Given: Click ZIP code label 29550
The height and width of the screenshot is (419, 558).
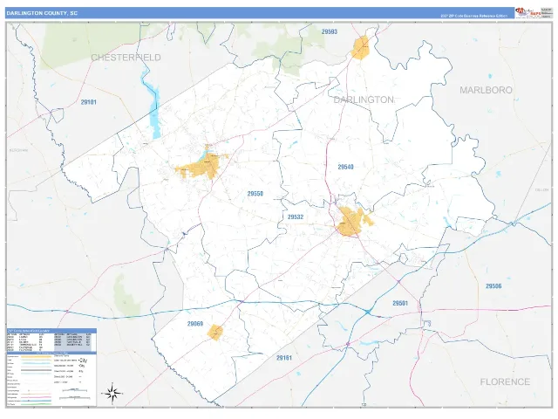Looking at the screenshot, I should (255, 194).
